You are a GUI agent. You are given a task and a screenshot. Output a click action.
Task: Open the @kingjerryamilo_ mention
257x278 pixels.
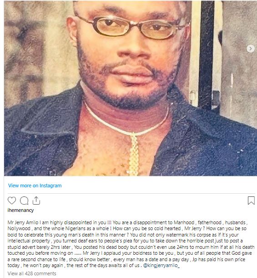[161, 265]
